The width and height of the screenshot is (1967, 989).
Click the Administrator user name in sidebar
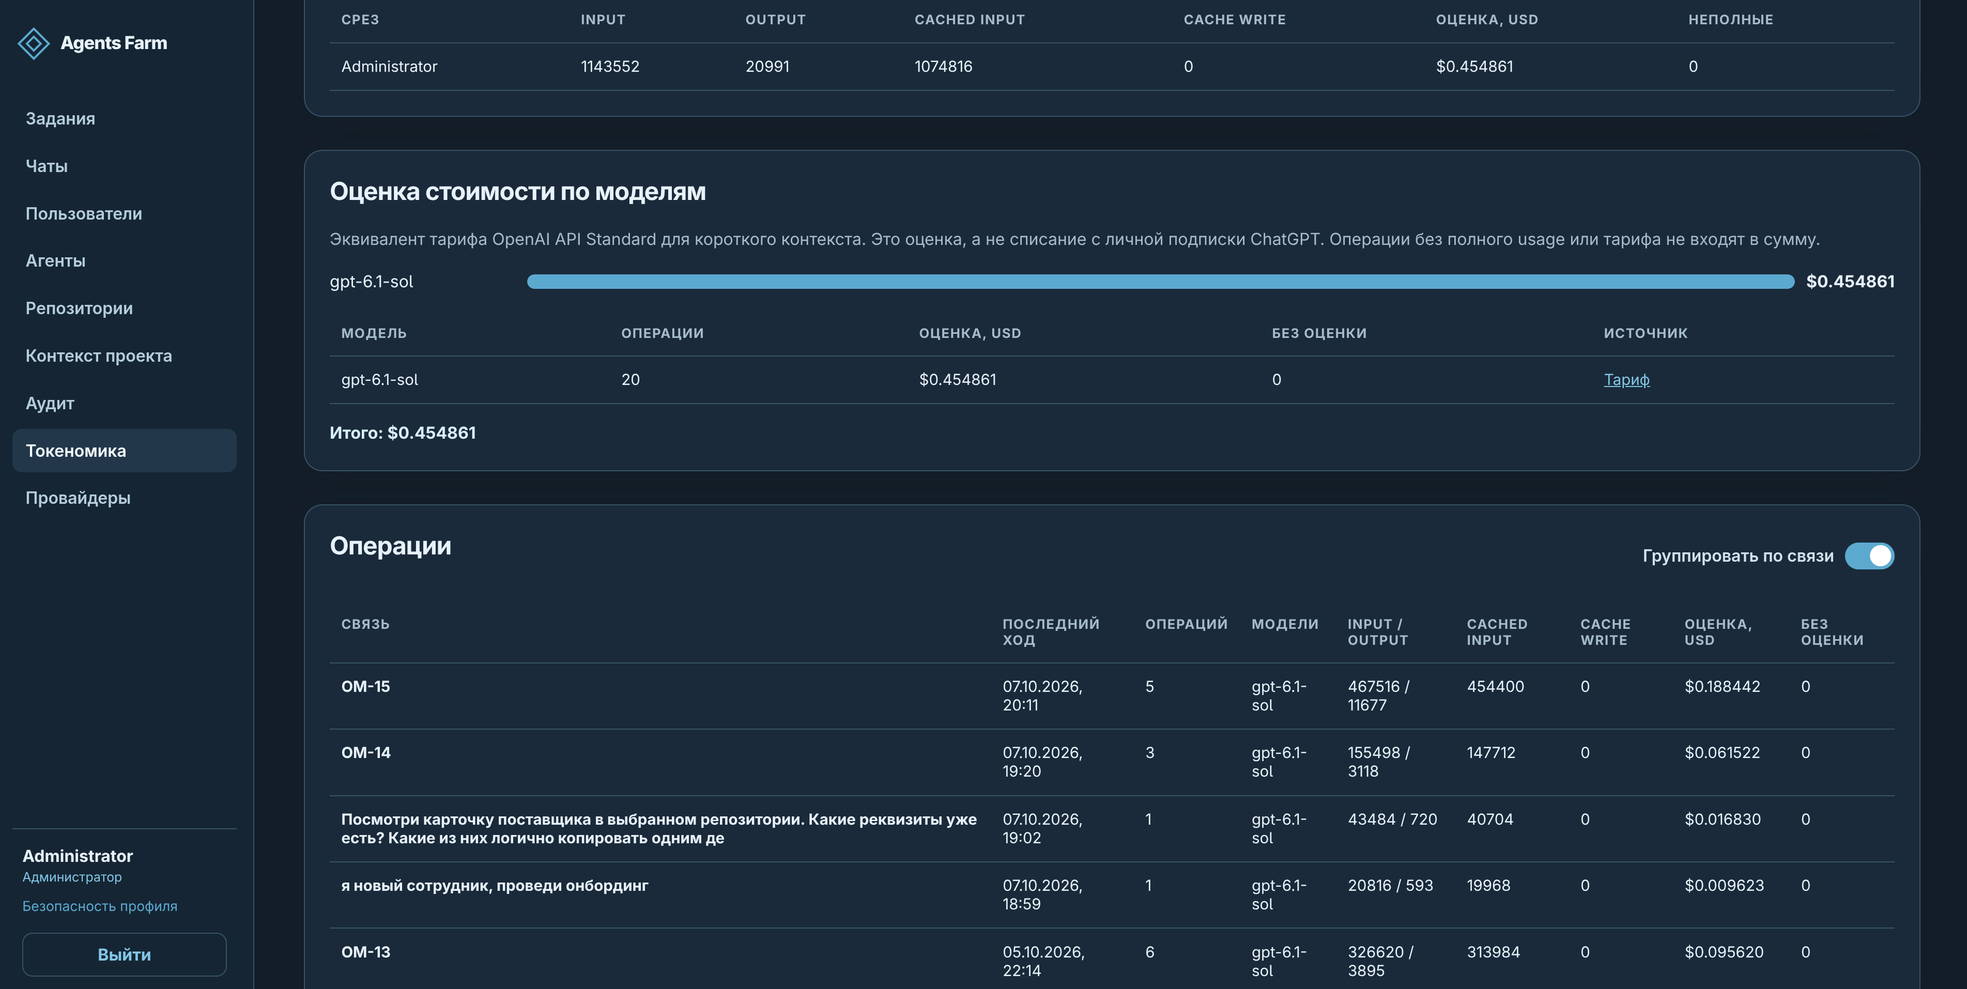point(78,856)
